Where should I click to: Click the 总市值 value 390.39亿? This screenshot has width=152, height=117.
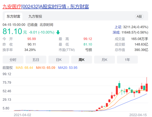141,50
